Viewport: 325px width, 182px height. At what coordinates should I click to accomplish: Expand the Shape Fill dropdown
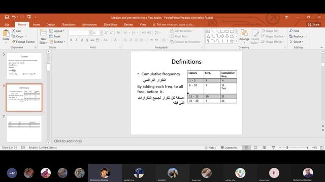click(270, 31)
